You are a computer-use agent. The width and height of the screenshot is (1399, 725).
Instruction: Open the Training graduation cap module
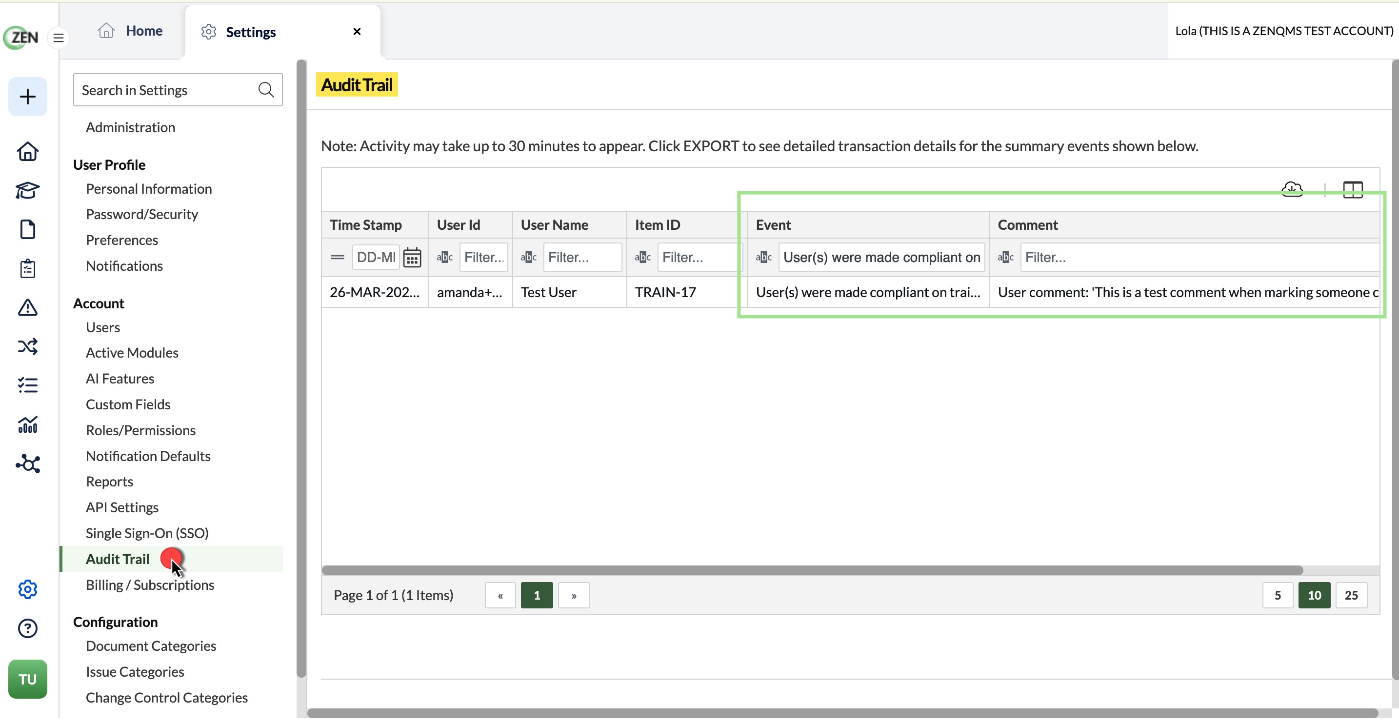coord(28,191)
